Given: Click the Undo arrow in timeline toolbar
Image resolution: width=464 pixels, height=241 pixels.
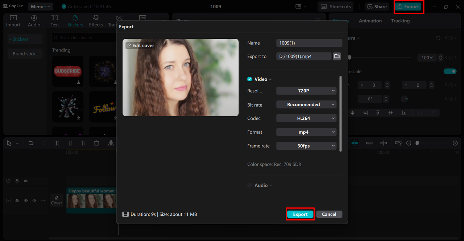Looking at the screenshot, I should (31, 143).
